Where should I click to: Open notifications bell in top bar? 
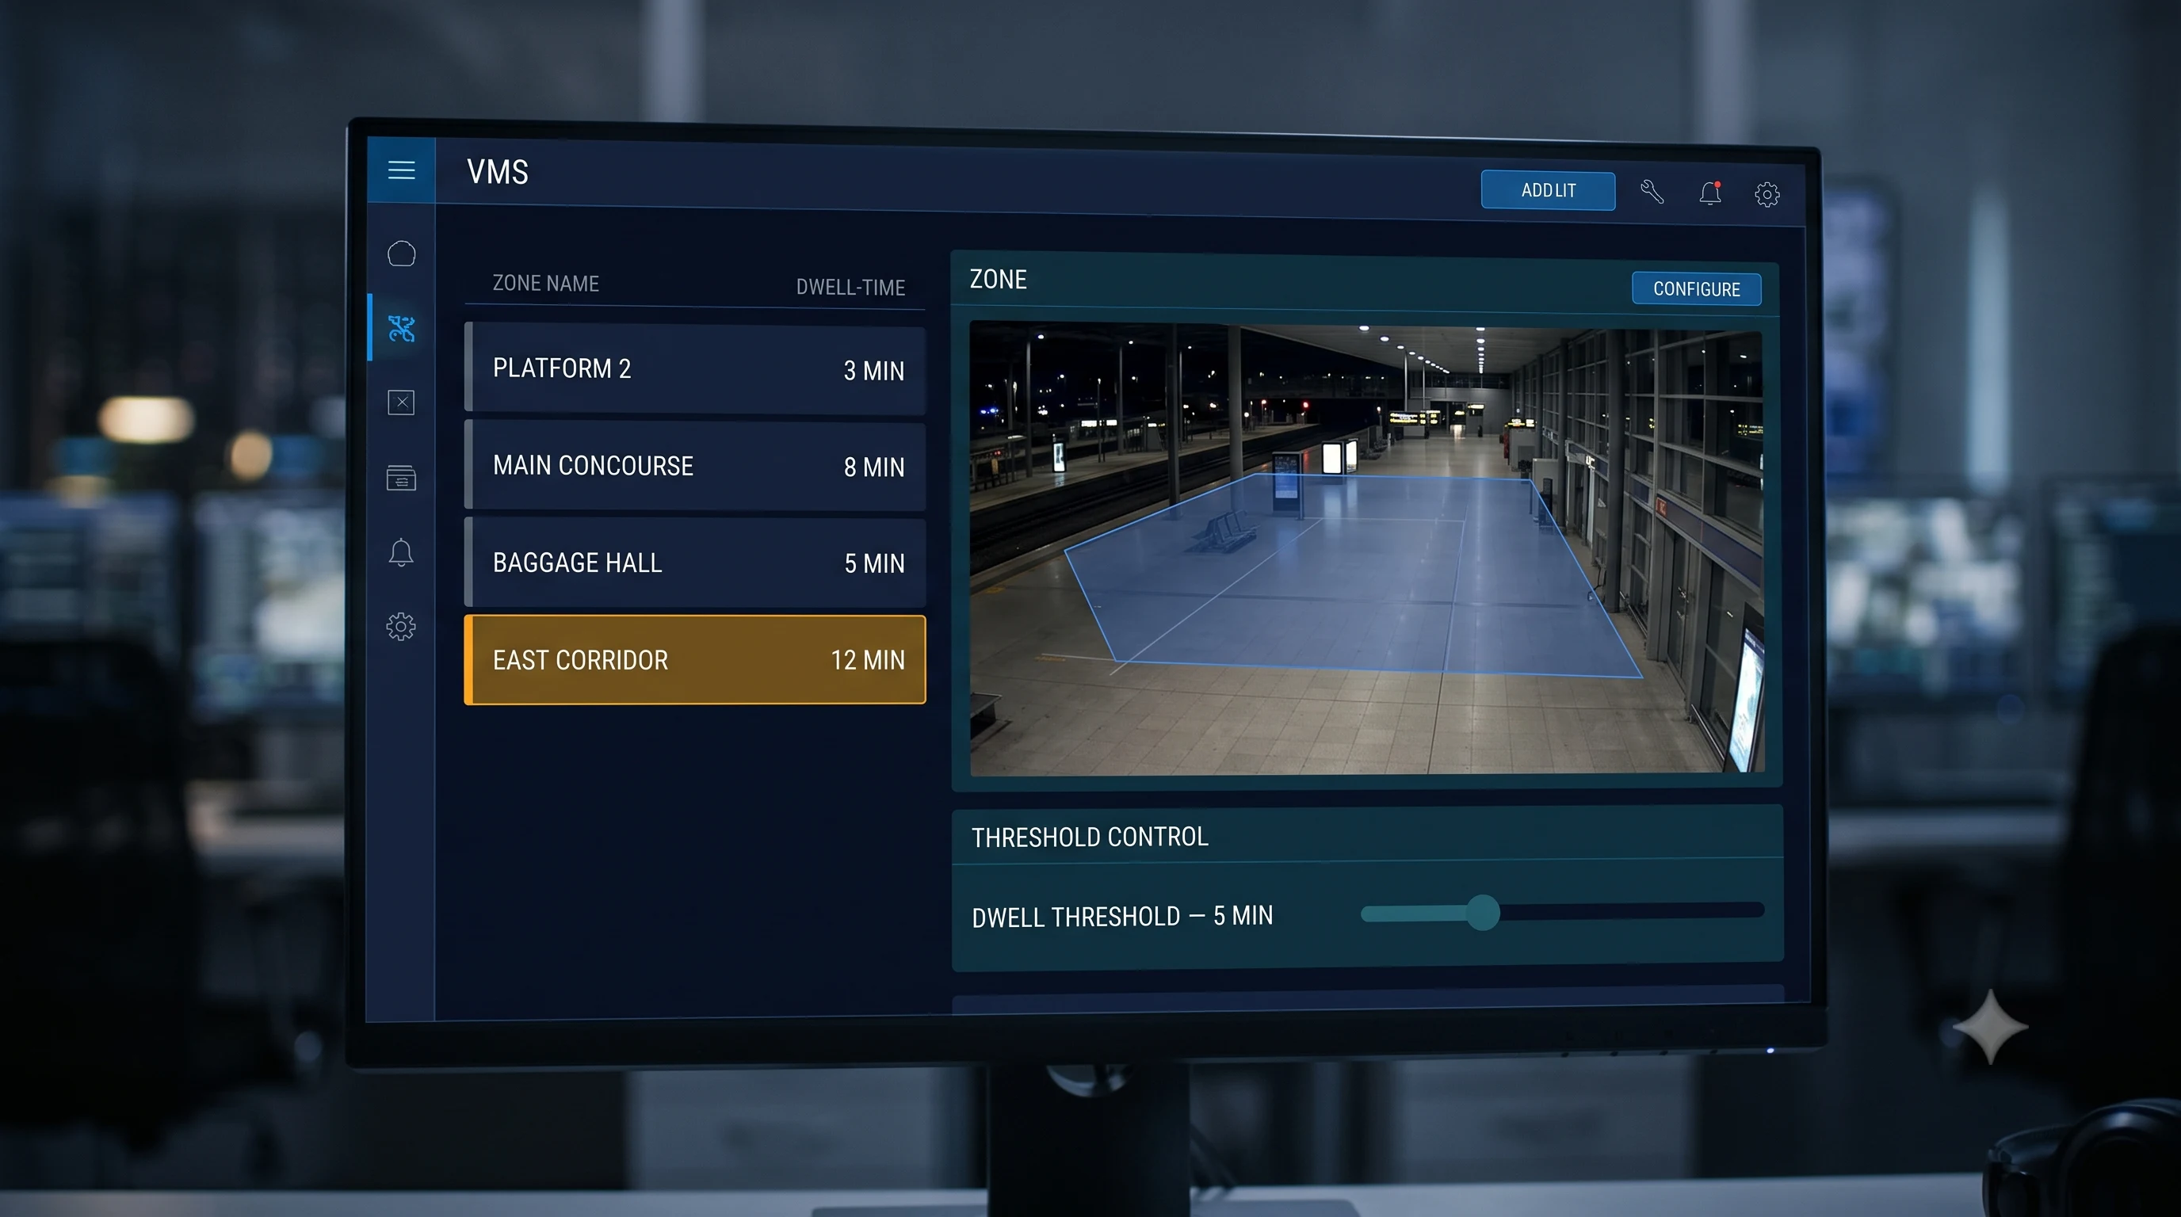[1710, 193]
